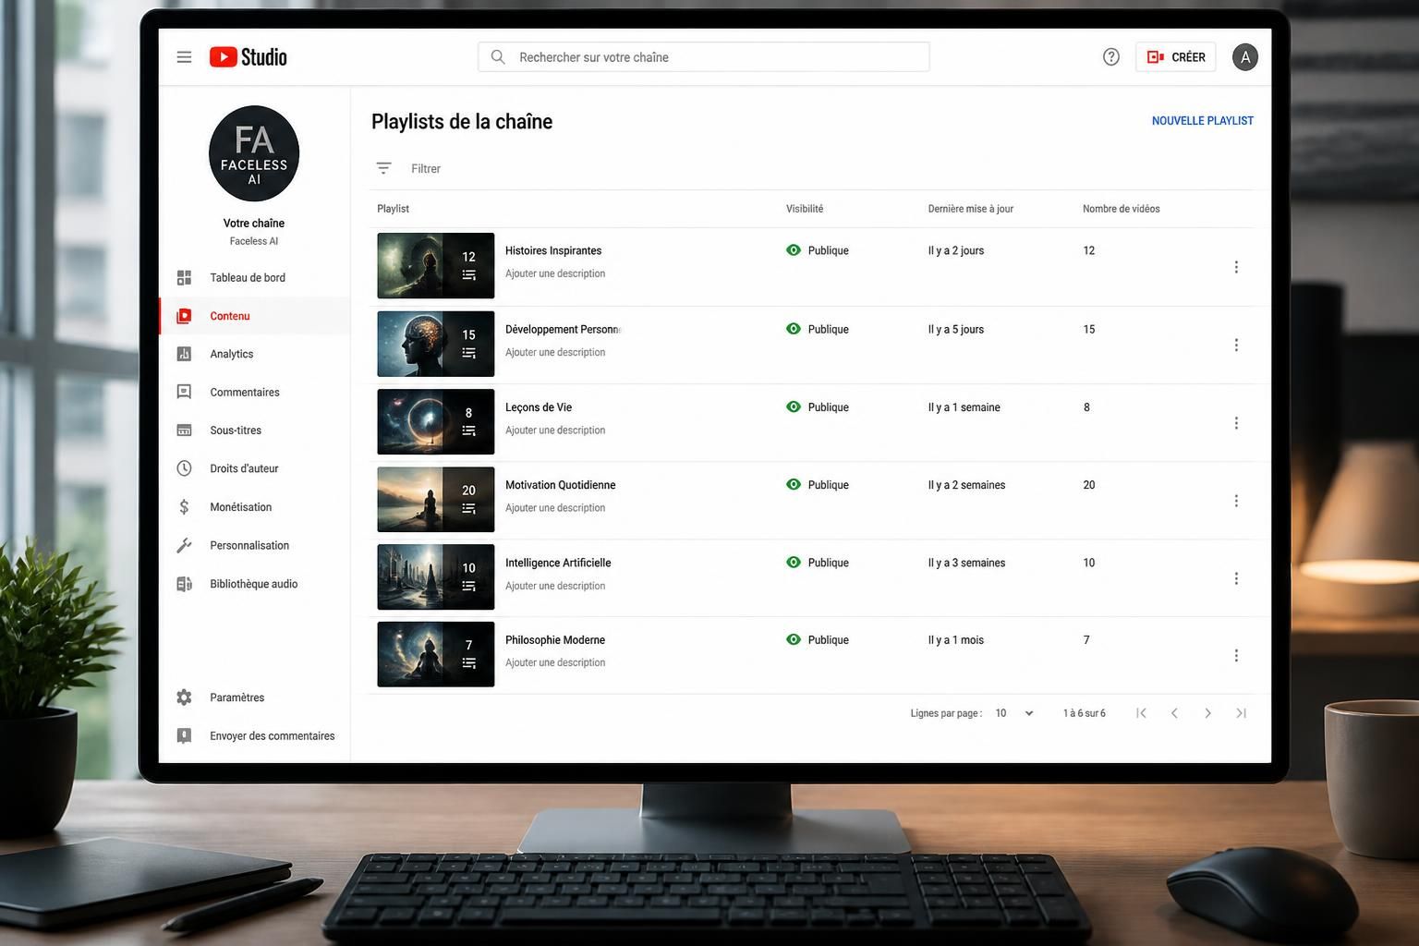Image resolution: width=1419 pixels, height=946 pixels.
Task: Go to the last page of playlists
Action: coord(1241,713)
